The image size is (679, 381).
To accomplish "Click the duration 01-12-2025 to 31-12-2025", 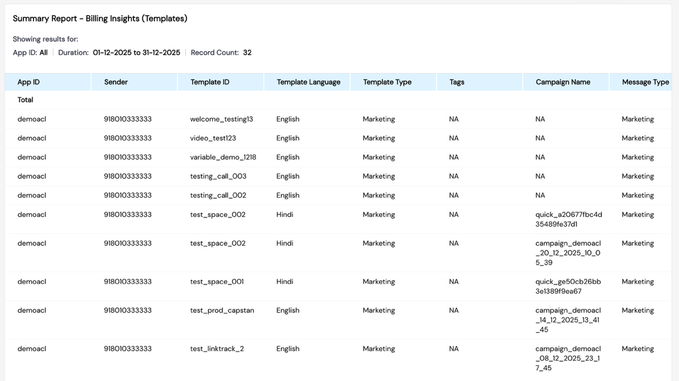I will [137, 52].
